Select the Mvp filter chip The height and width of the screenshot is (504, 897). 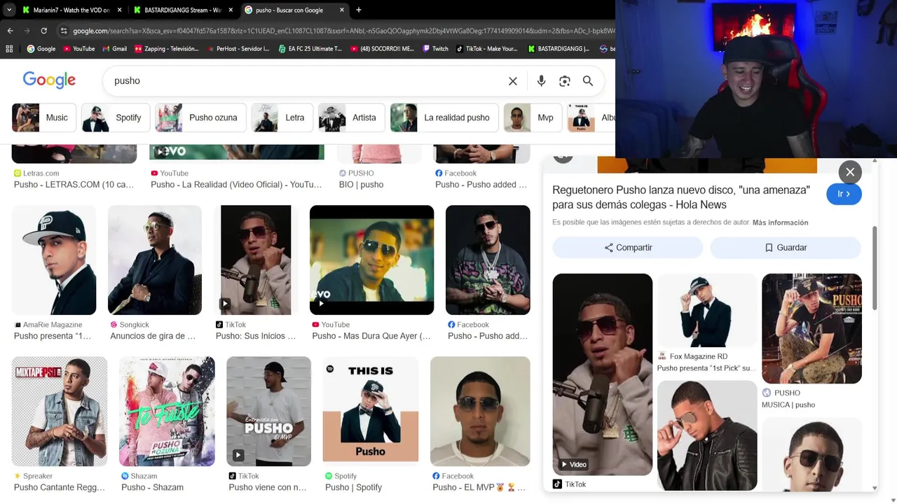[533, 118]
